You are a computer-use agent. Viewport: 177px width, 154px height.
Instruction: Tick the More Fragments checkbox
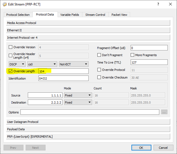pyautogui.click(x=133, y=55)
